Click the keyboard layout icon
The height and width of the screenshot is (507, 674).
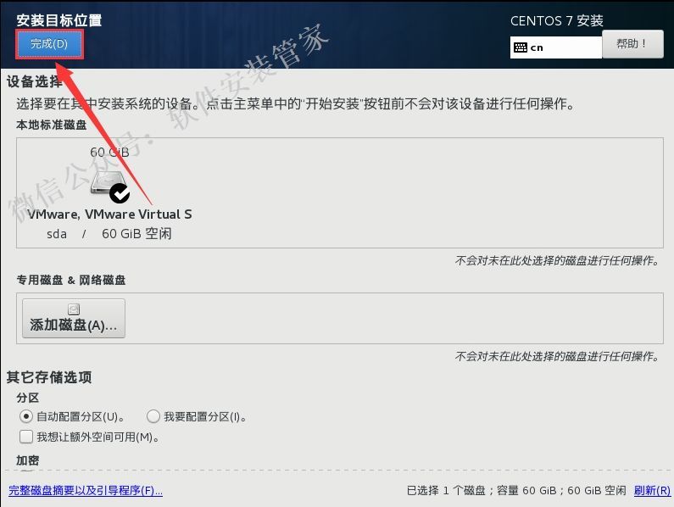tap(520, 47)
